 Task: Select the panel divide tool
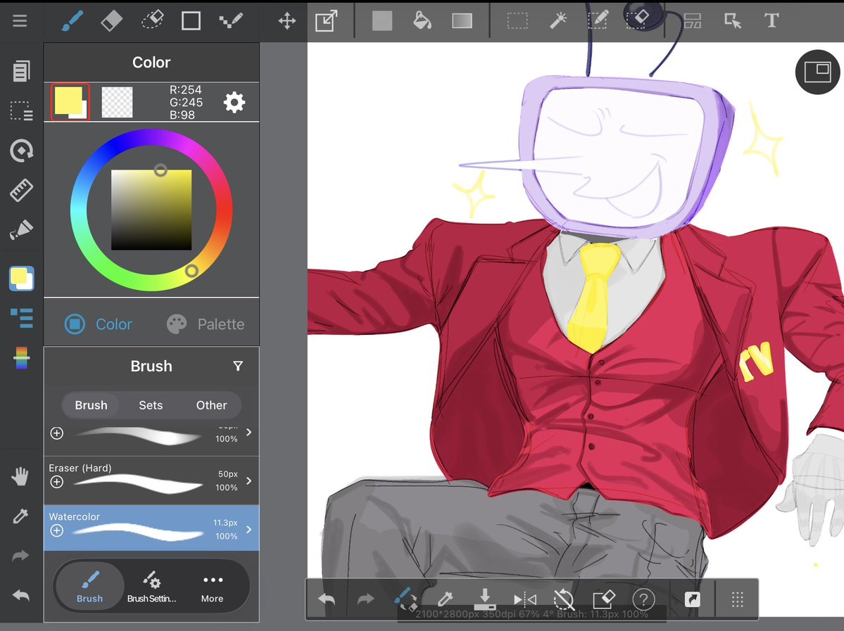[x=692, y=21]
